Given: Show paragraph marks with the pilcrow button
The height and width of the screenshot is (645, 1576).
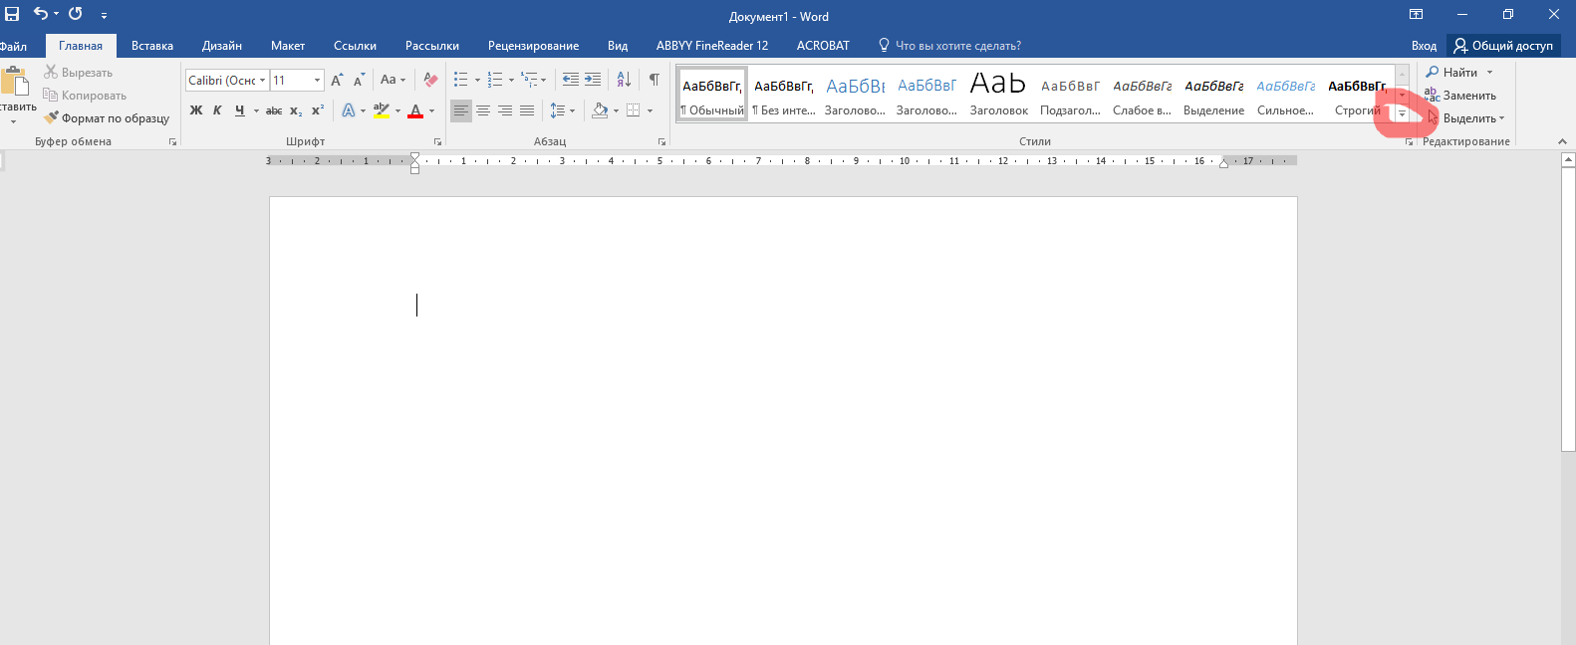Looking at the screenshot, I should click(x=655, y=80).
